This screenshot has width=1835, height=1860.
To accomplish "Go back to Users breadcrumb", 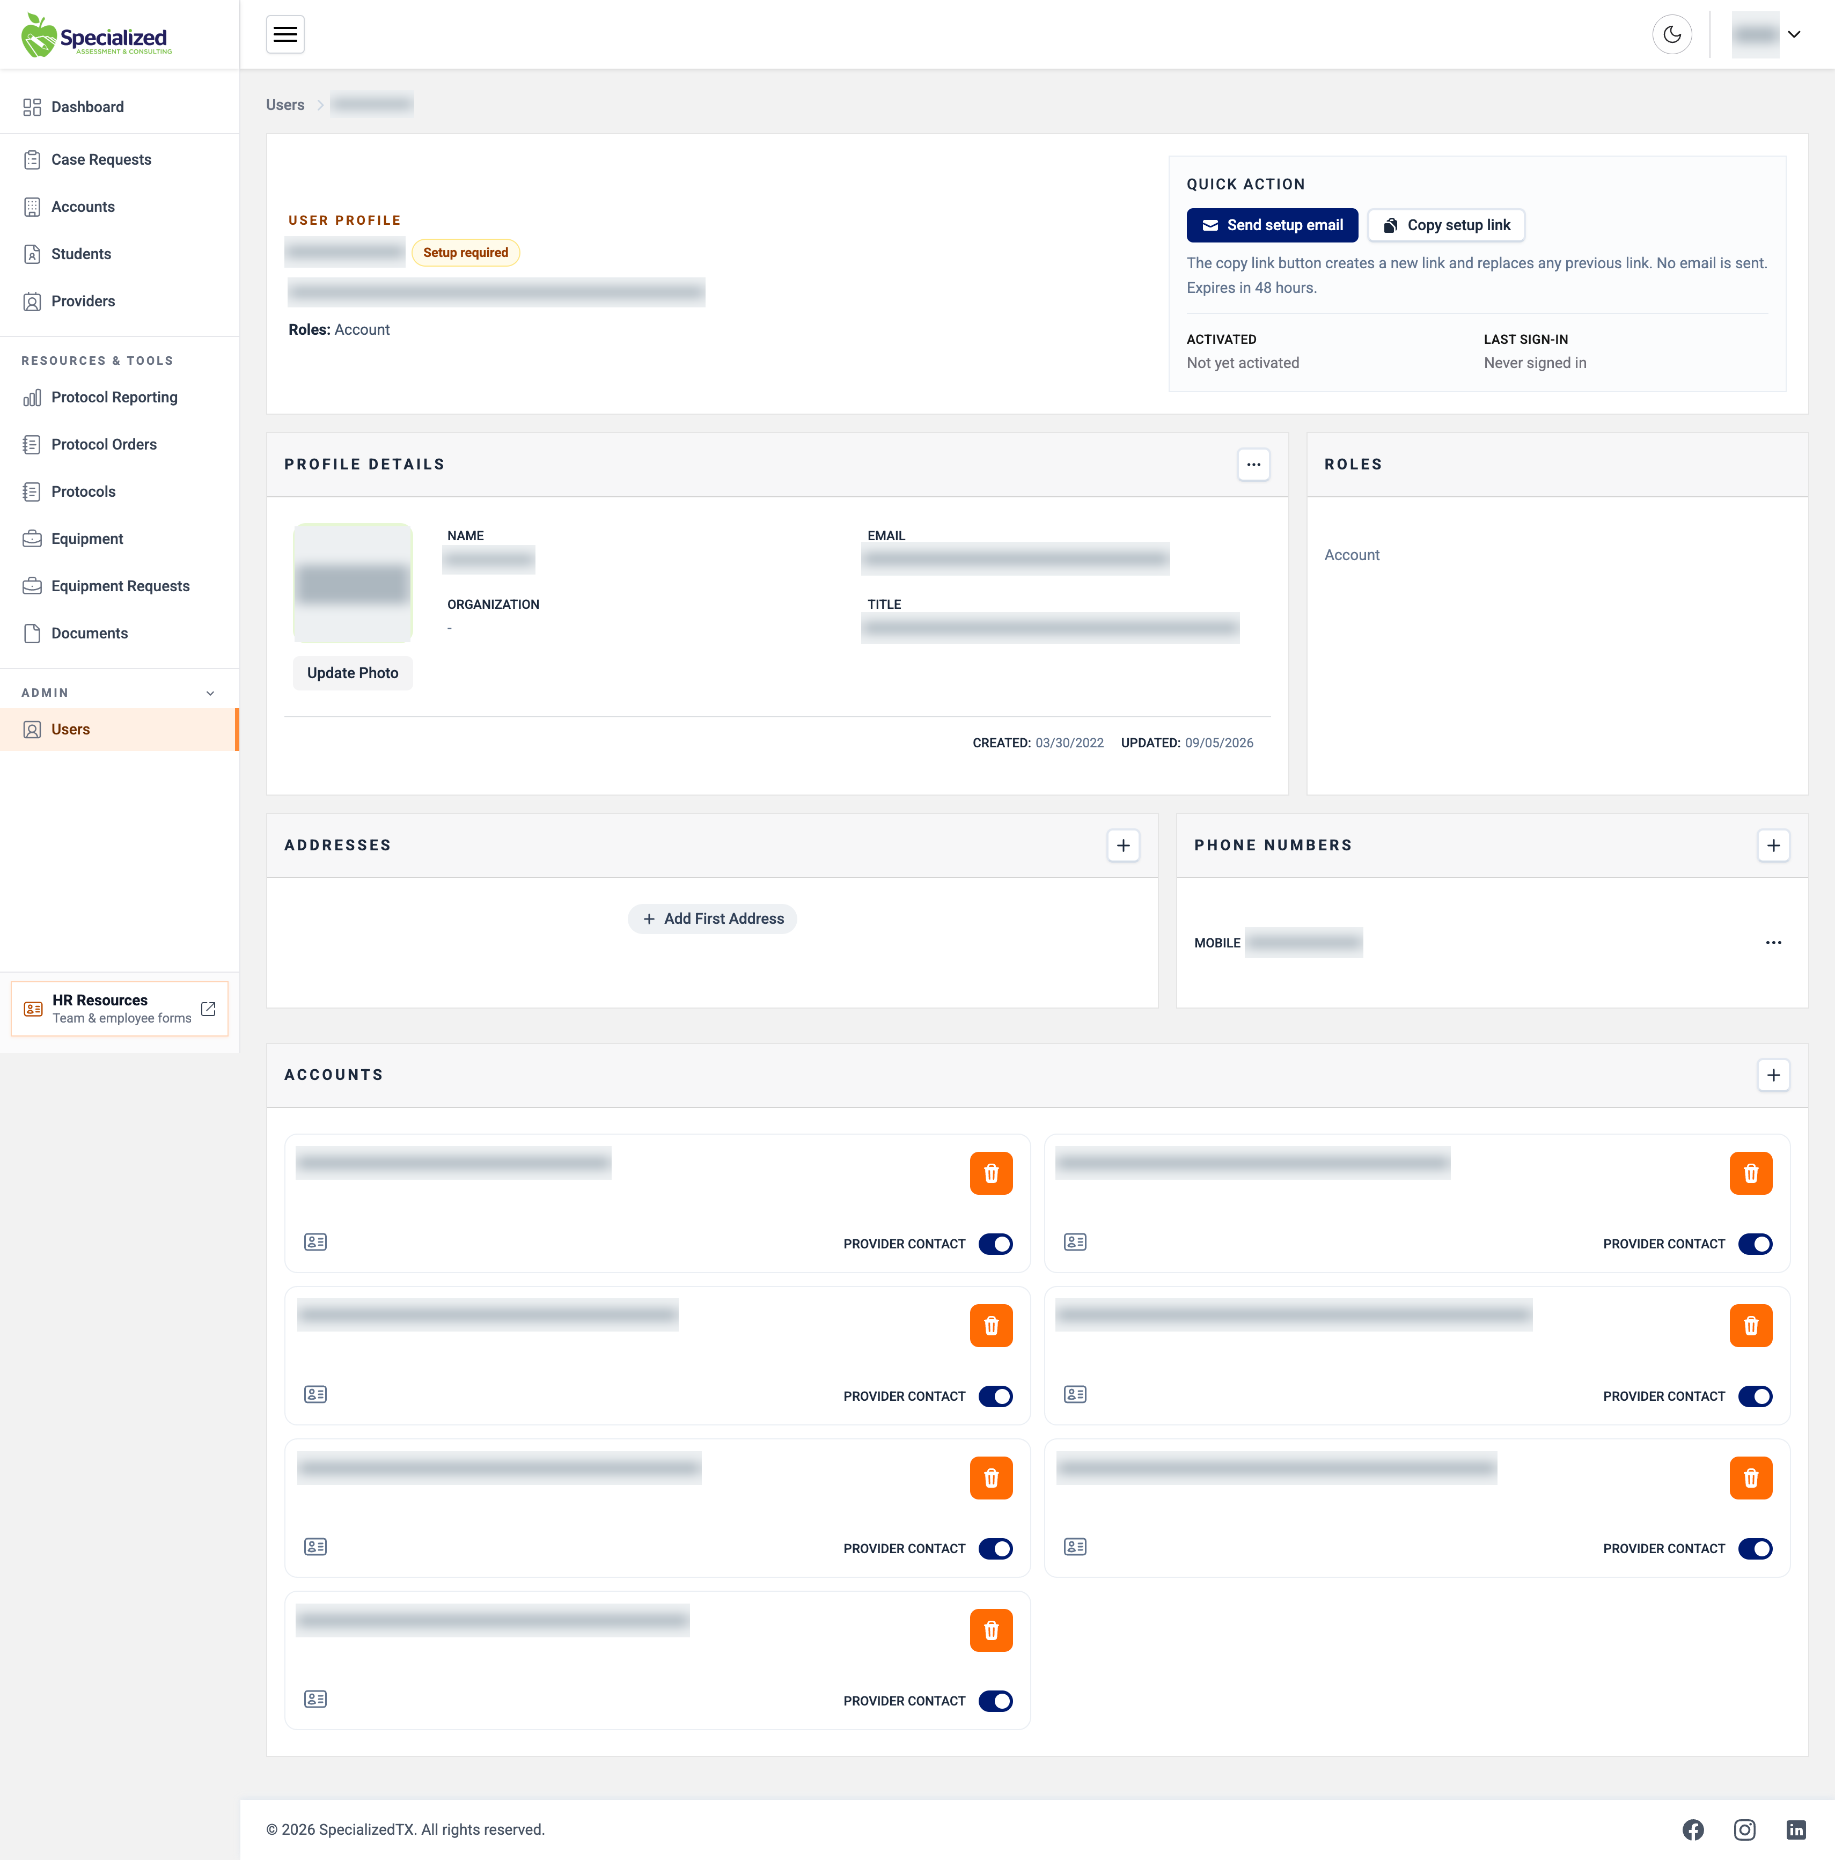I will (x=285, y=105).
